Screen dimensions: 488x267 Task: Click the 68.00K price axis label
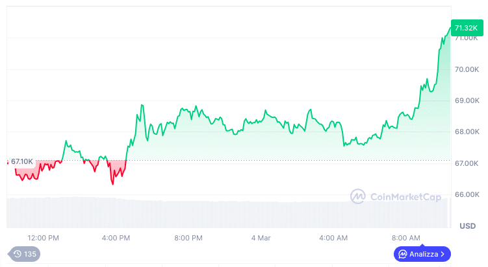(x=467, y=132)
